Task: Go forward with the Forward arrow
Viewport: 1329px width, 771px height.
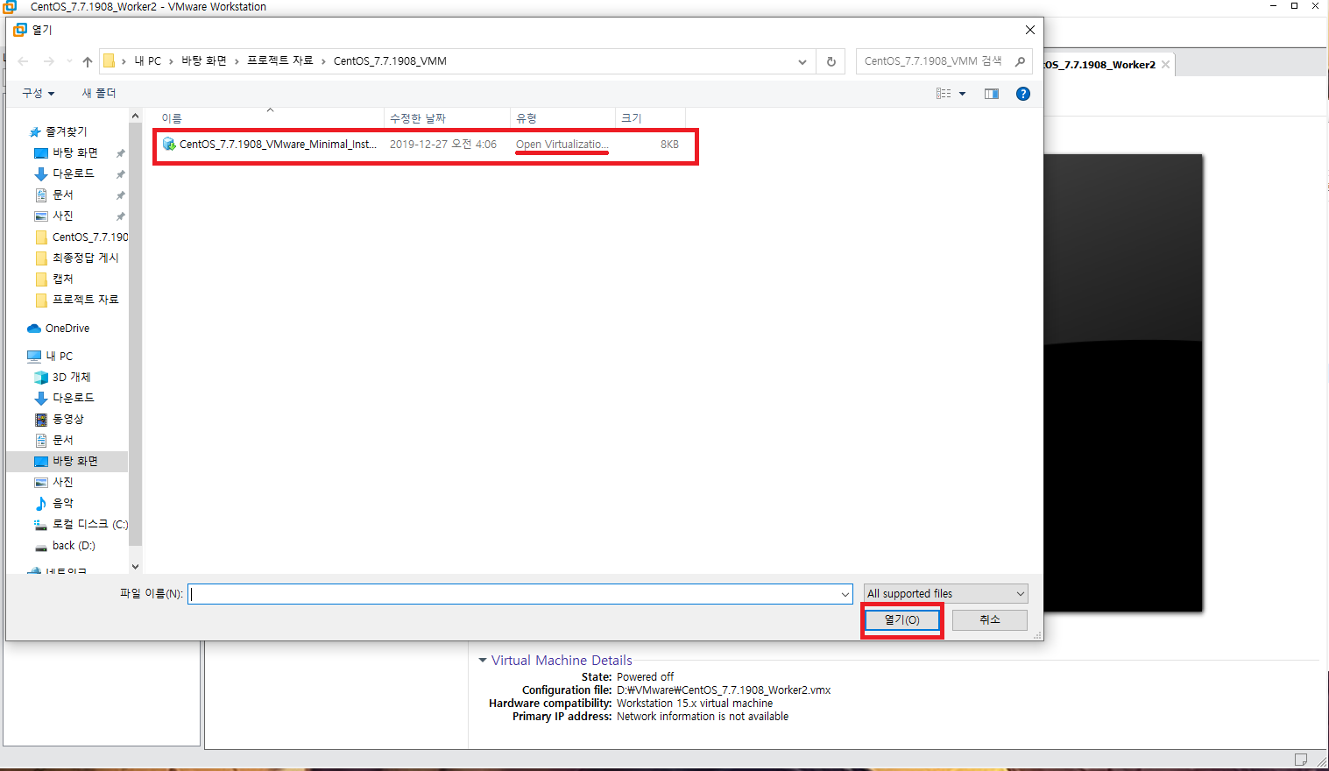Action: (49, 61)
